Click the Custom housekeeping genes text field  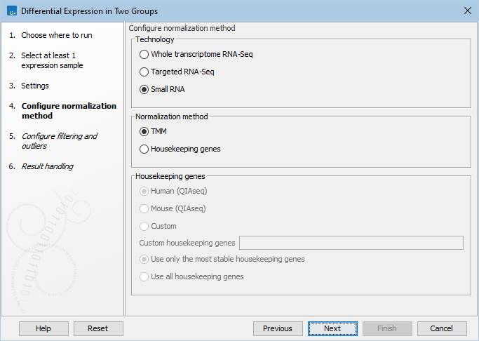[351, 243]
